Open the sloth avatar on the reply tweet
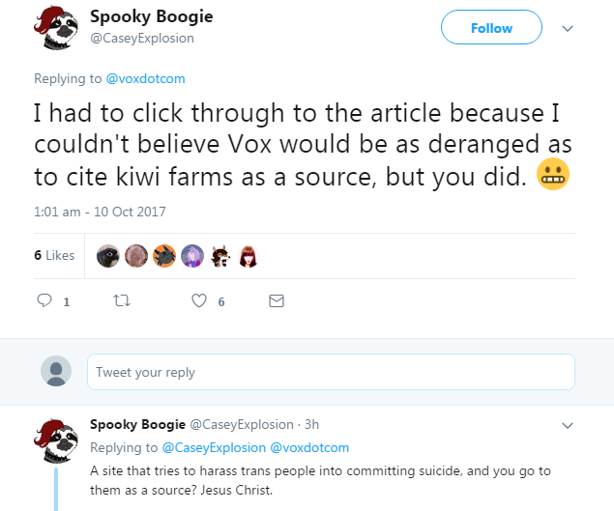The image size is (614, 511). pos(56,440)
